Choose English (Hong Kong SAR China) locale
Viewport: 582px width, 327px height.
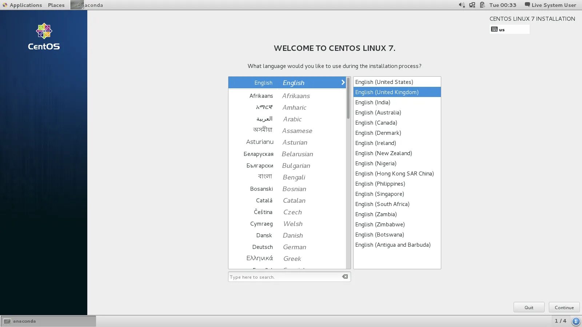[x=397, y=174]
